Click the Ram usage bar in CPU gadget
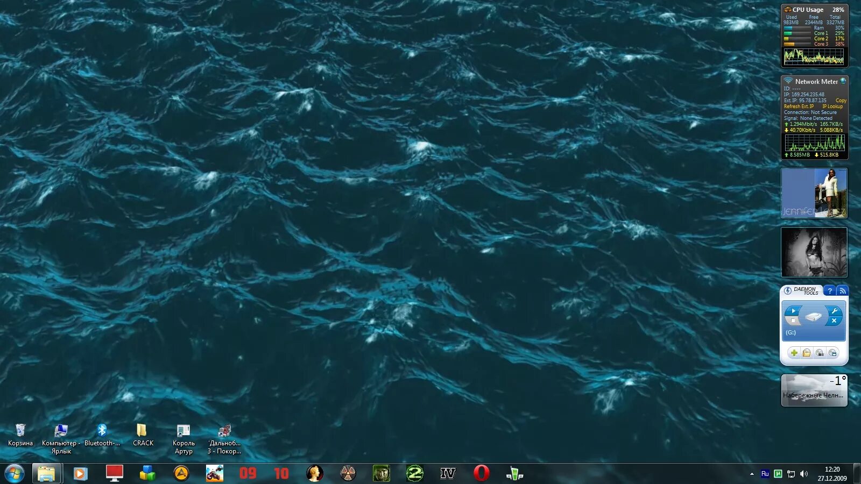Viewport: 861px width, 484px height. coord(797,28)
